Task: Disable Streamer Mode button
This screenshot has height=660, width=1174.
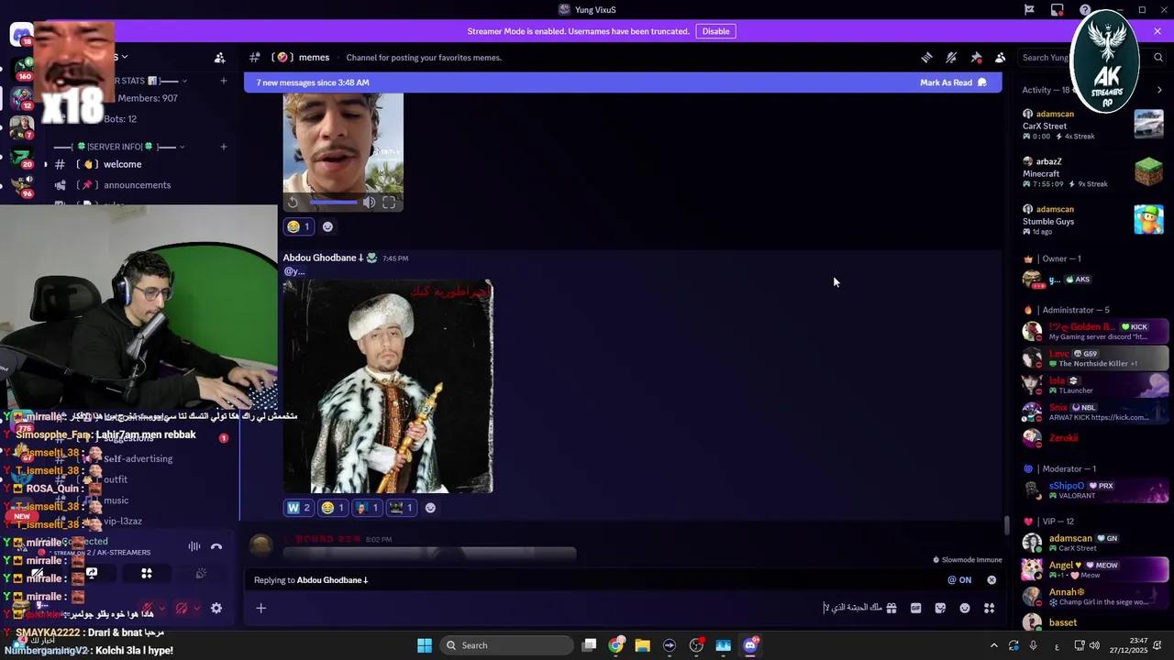Action: (715, 31)
